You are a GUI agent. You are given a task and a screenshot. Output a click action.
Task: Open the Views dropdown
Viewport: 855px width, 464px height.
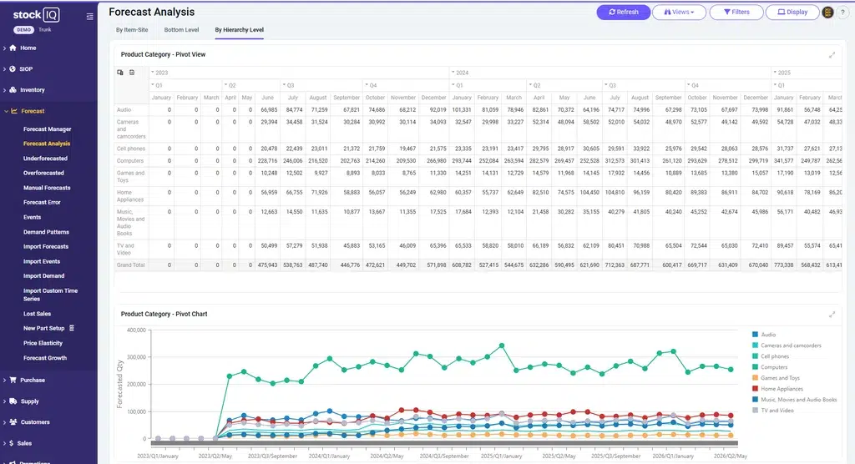679,12
